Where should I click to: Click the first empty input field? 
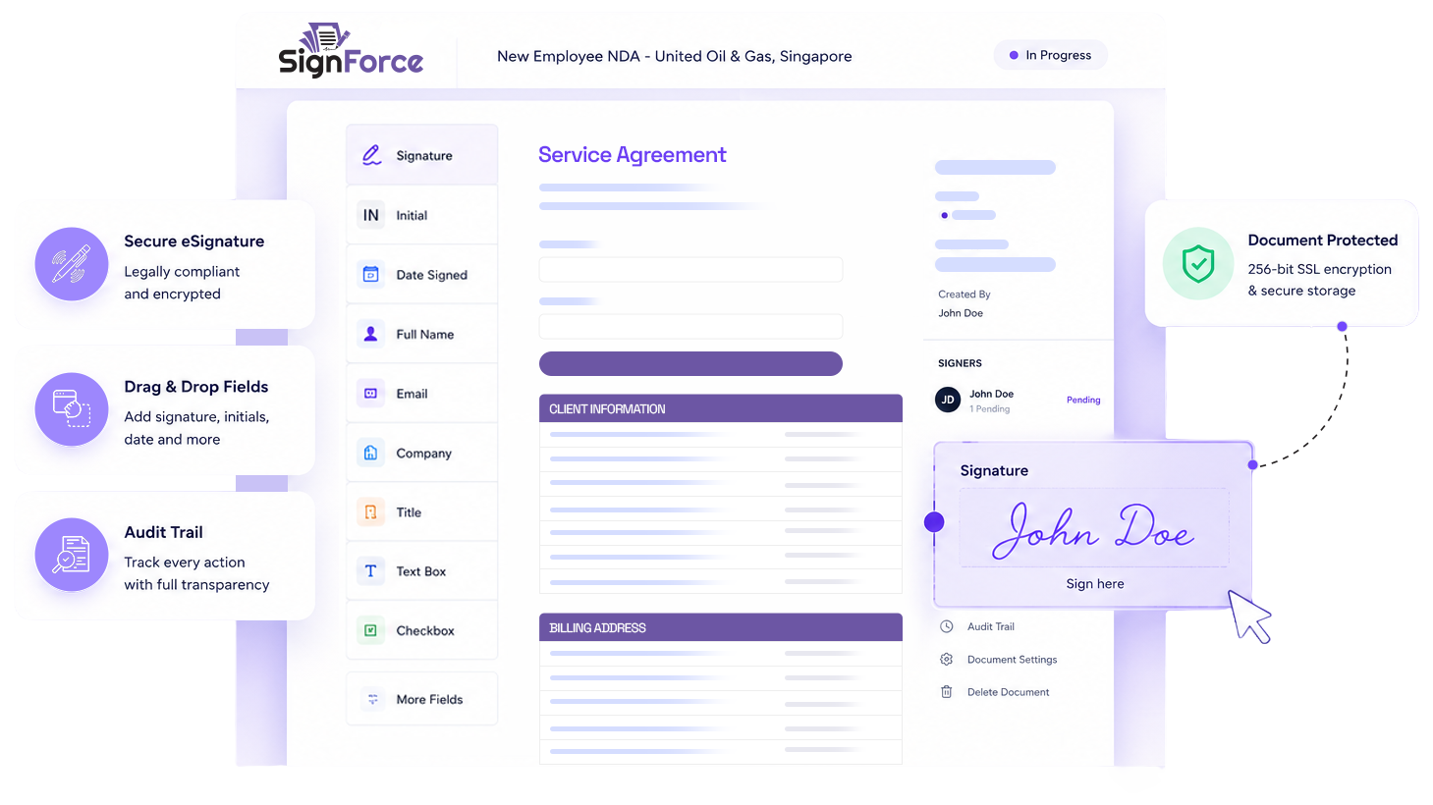(x=690, y=270)
